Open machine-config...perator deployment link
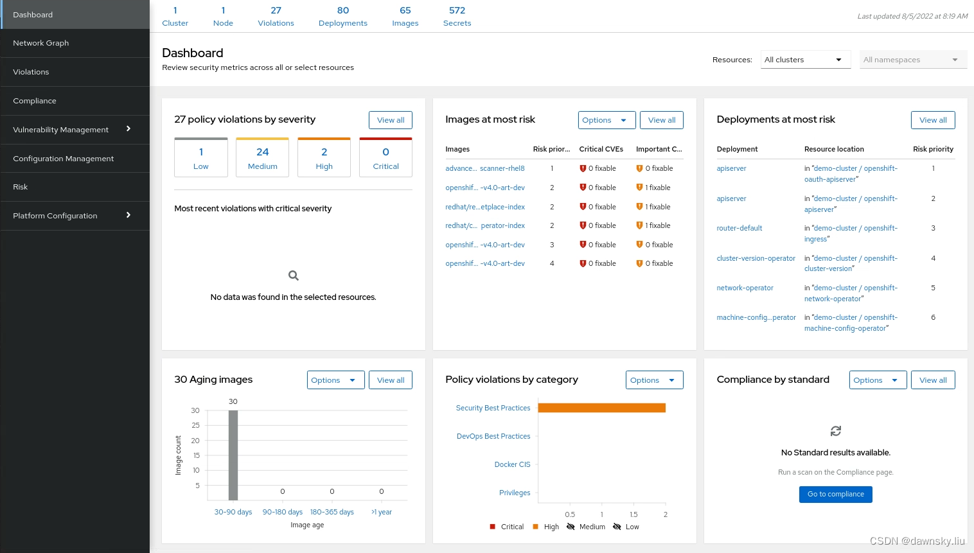 (756, 317)
